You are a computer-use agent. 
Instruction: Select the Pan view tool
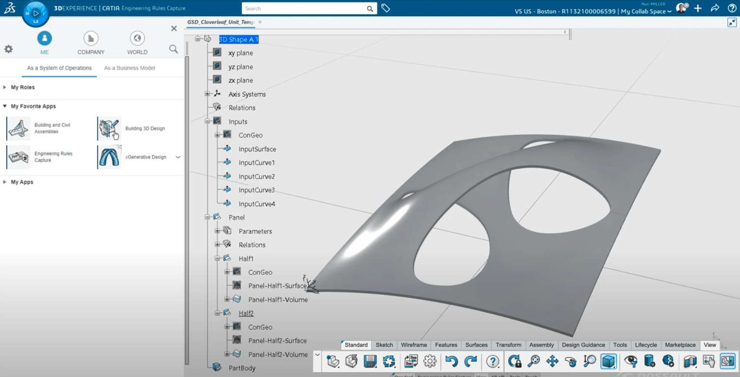click(x=552, y=362)
